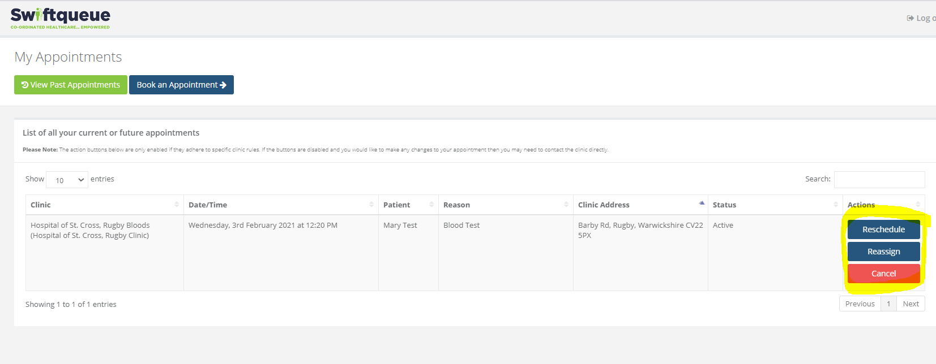The image size is (936, 364).
Task: Click View Past Appointments button
Action: click(71, 85)
